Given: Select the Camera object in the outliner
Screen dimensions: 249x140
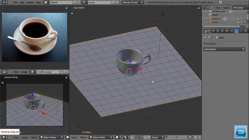Looking at the screenshot, I should (216, 19).
